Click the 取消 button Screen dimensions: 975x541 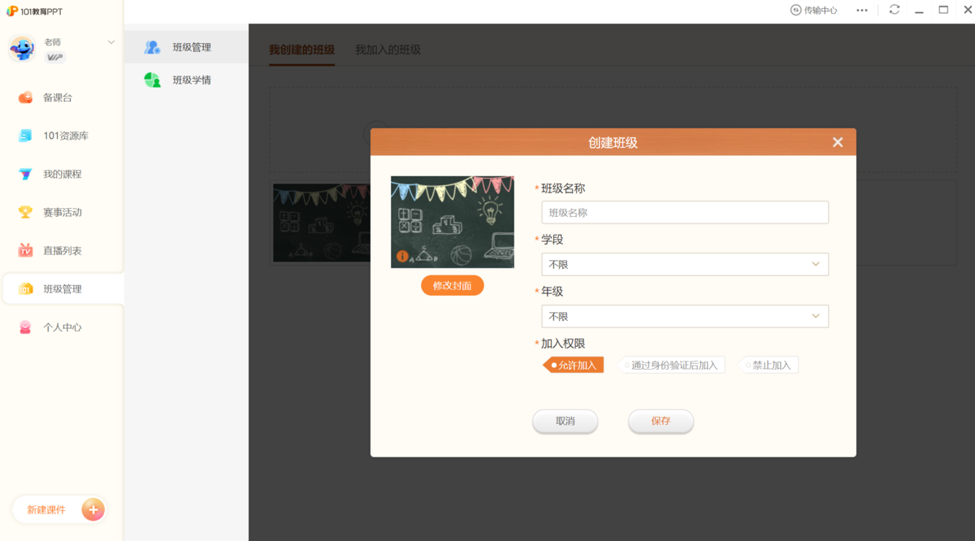[565, 421]
